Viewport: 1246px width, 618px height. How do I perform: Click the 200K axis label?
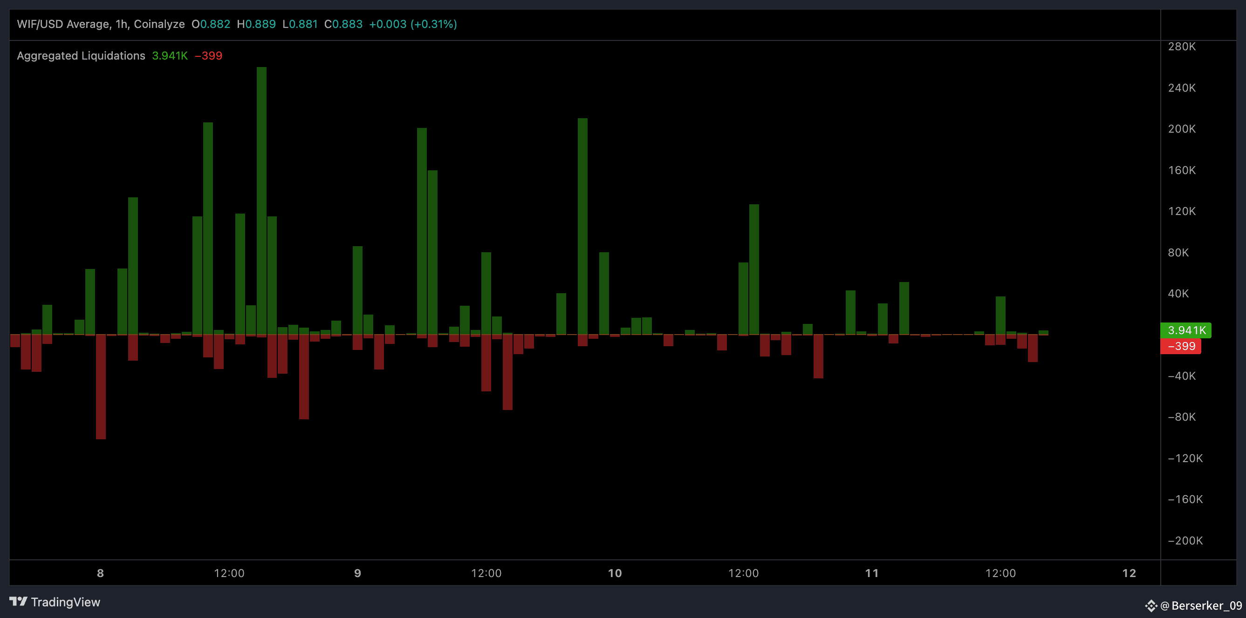1182,129
